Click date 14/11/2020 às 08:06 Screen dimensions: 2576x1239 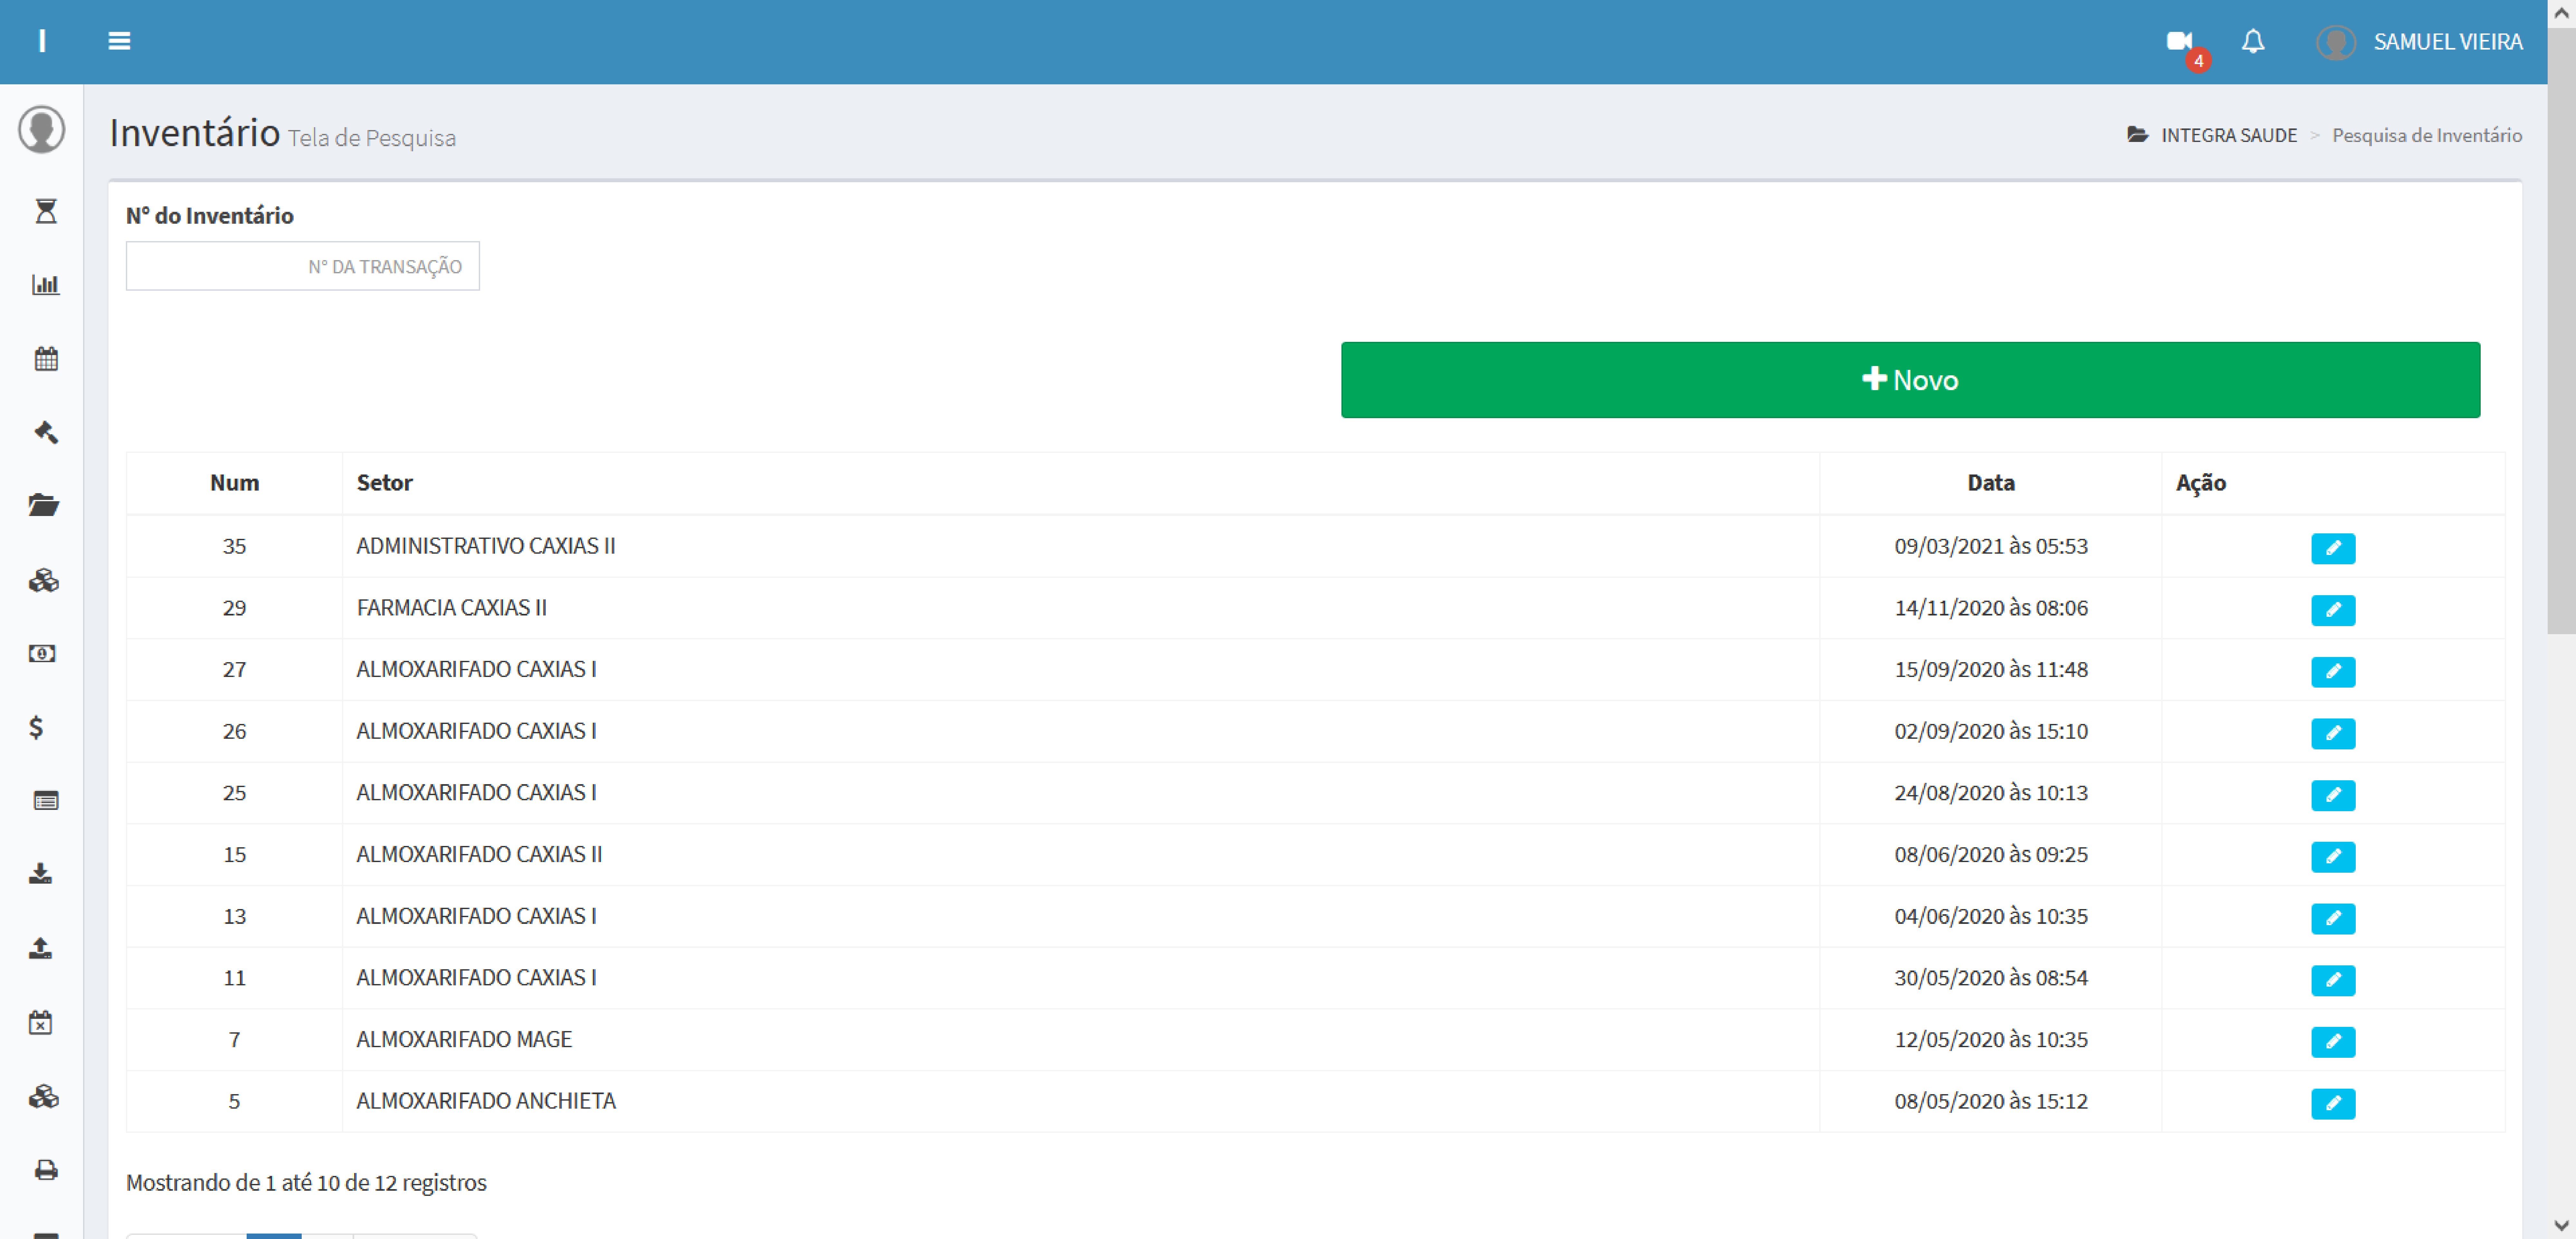1991,608
